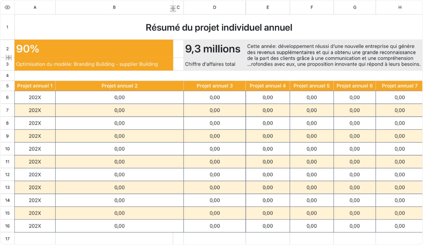Click the 0,00 cell in column B row 7
This screenshot has width=423, height=245.
point(119,110)
